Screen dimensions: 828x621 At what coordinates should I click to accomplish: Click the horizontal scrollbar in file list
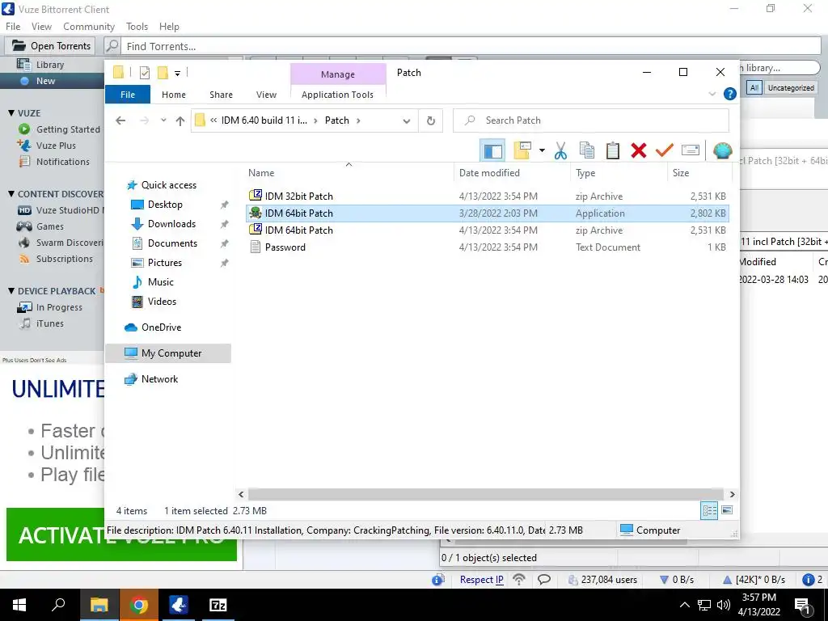click(x=486, y=494)
